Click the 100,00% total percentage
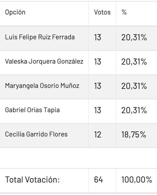Screen dimensions: 157x195 [x=137, y=180]
